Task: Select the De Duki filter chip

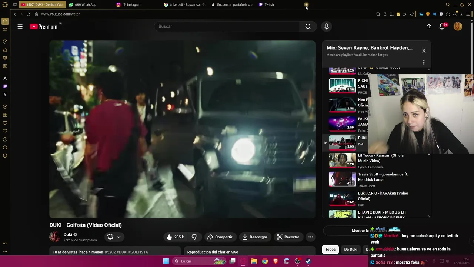Action: (351, 249)
